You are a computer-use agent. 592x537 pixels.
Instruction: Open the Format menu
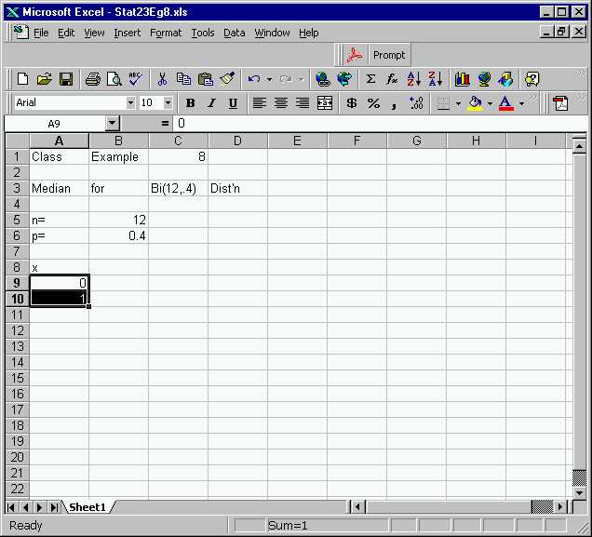[x=166, y=33]
